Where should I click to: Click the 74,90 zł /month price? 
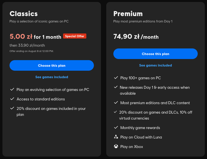[x=136, y=37]
